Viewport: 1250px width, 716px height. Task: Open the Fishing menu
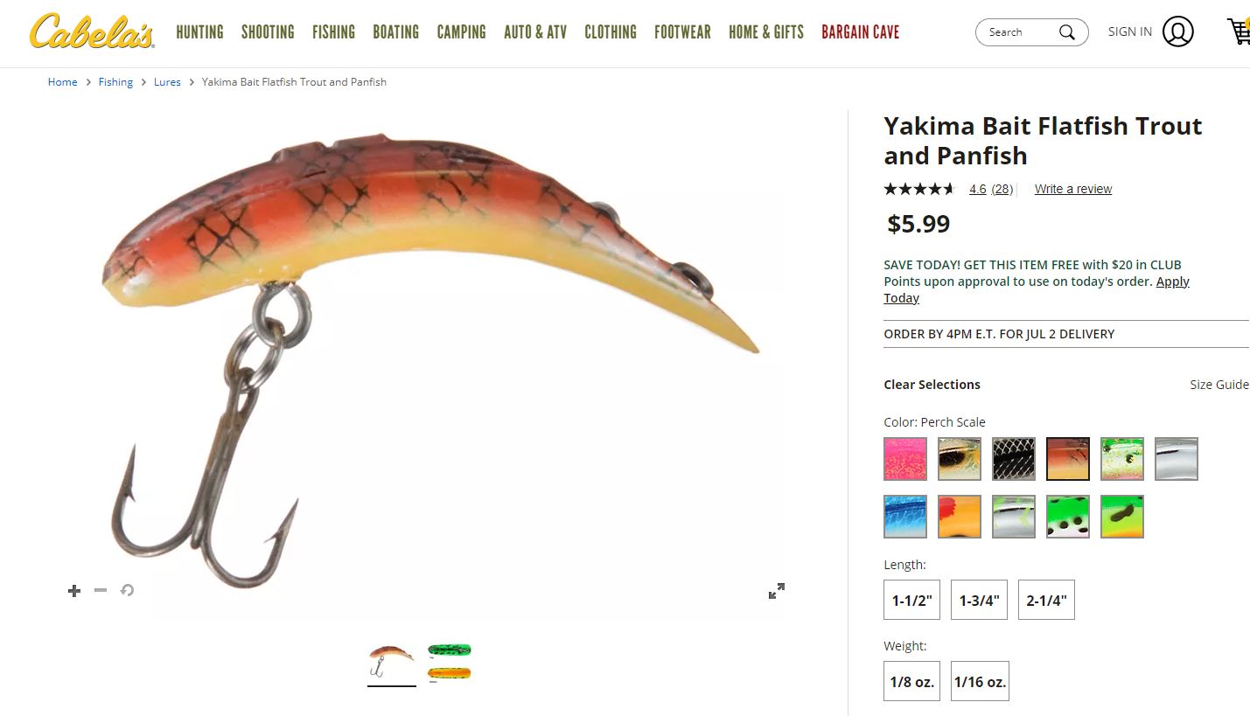click(x=333, y=32)
